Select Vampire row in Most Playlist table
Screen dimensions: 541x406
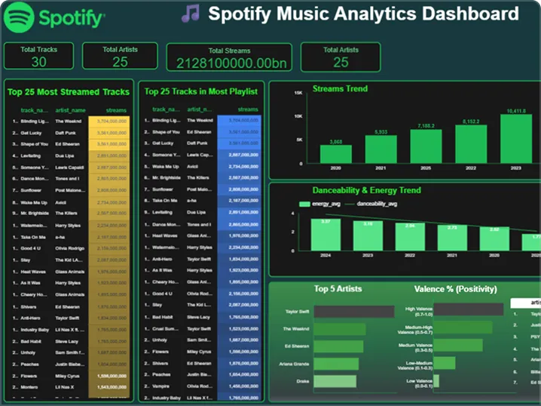tap(203, 386)
